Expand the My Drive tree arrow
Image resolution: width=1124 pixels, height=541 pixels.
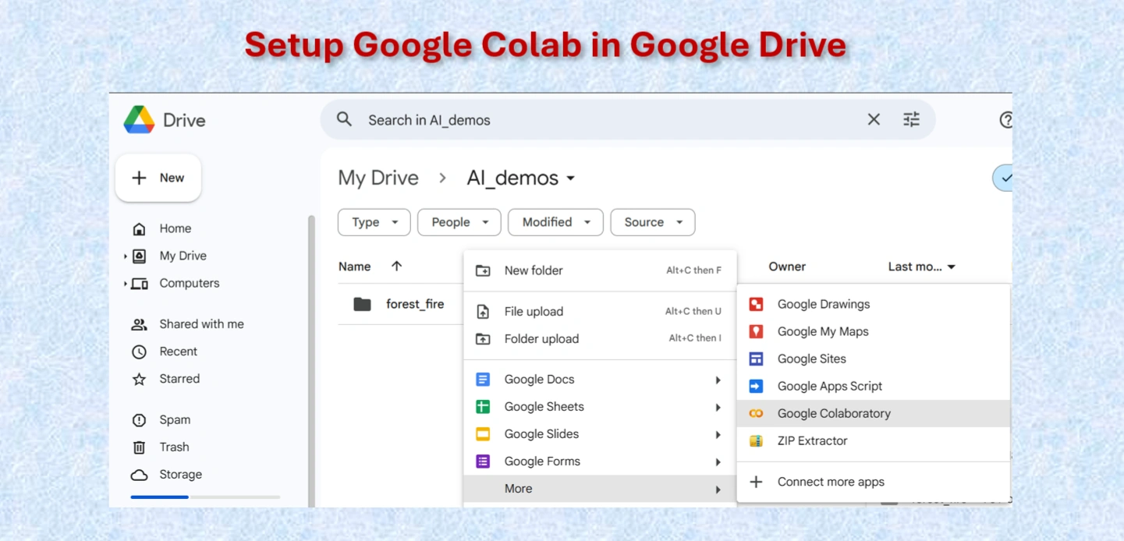point(125,256)
